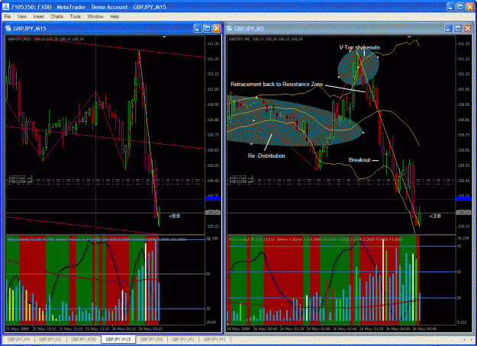Click the blue price tag on M15 price scale
477x346 pixels.
[213, 199]
